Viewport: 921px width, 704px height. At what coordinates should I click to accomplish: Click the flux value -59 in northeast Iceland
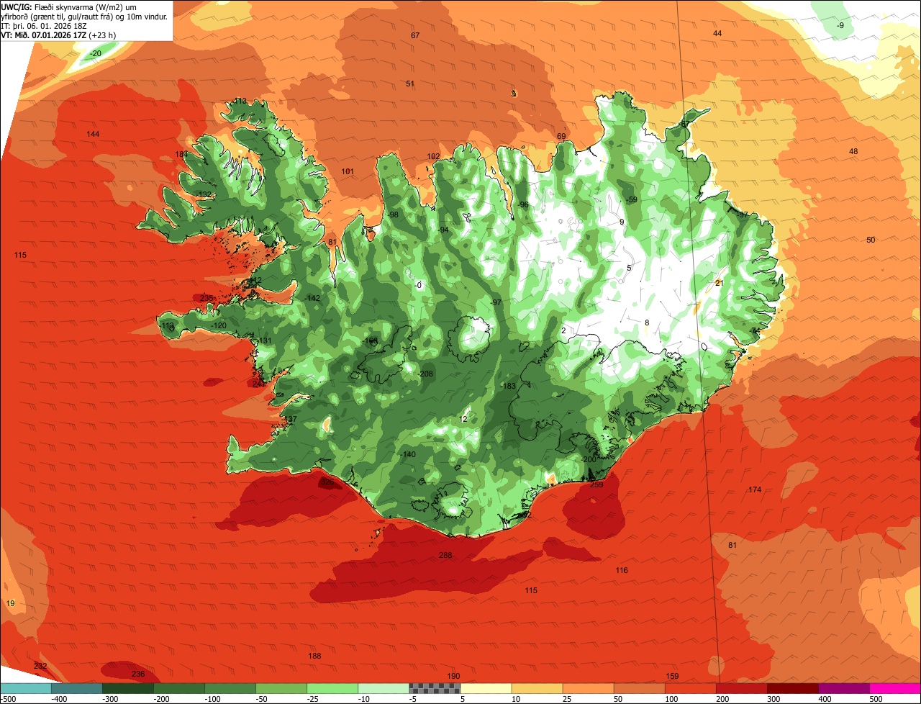[x=632, y=199]
